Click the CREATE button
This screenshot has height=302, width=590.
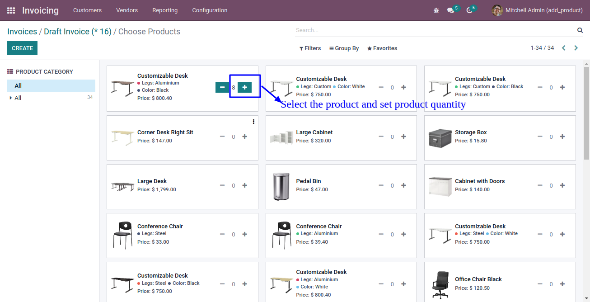[22, 48]
